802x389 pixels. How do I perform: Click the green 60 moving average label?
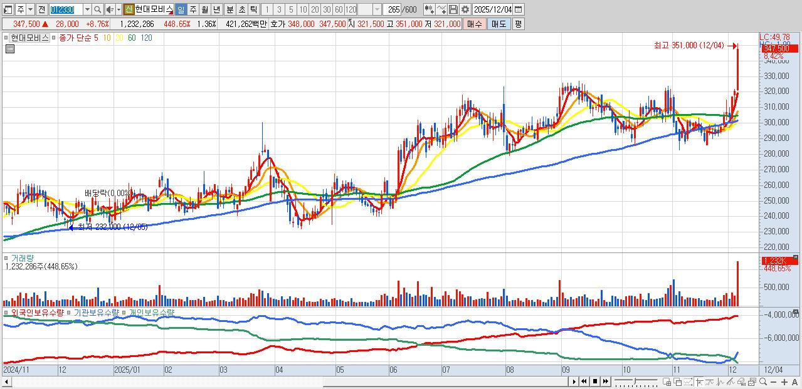tap(132, 38)
